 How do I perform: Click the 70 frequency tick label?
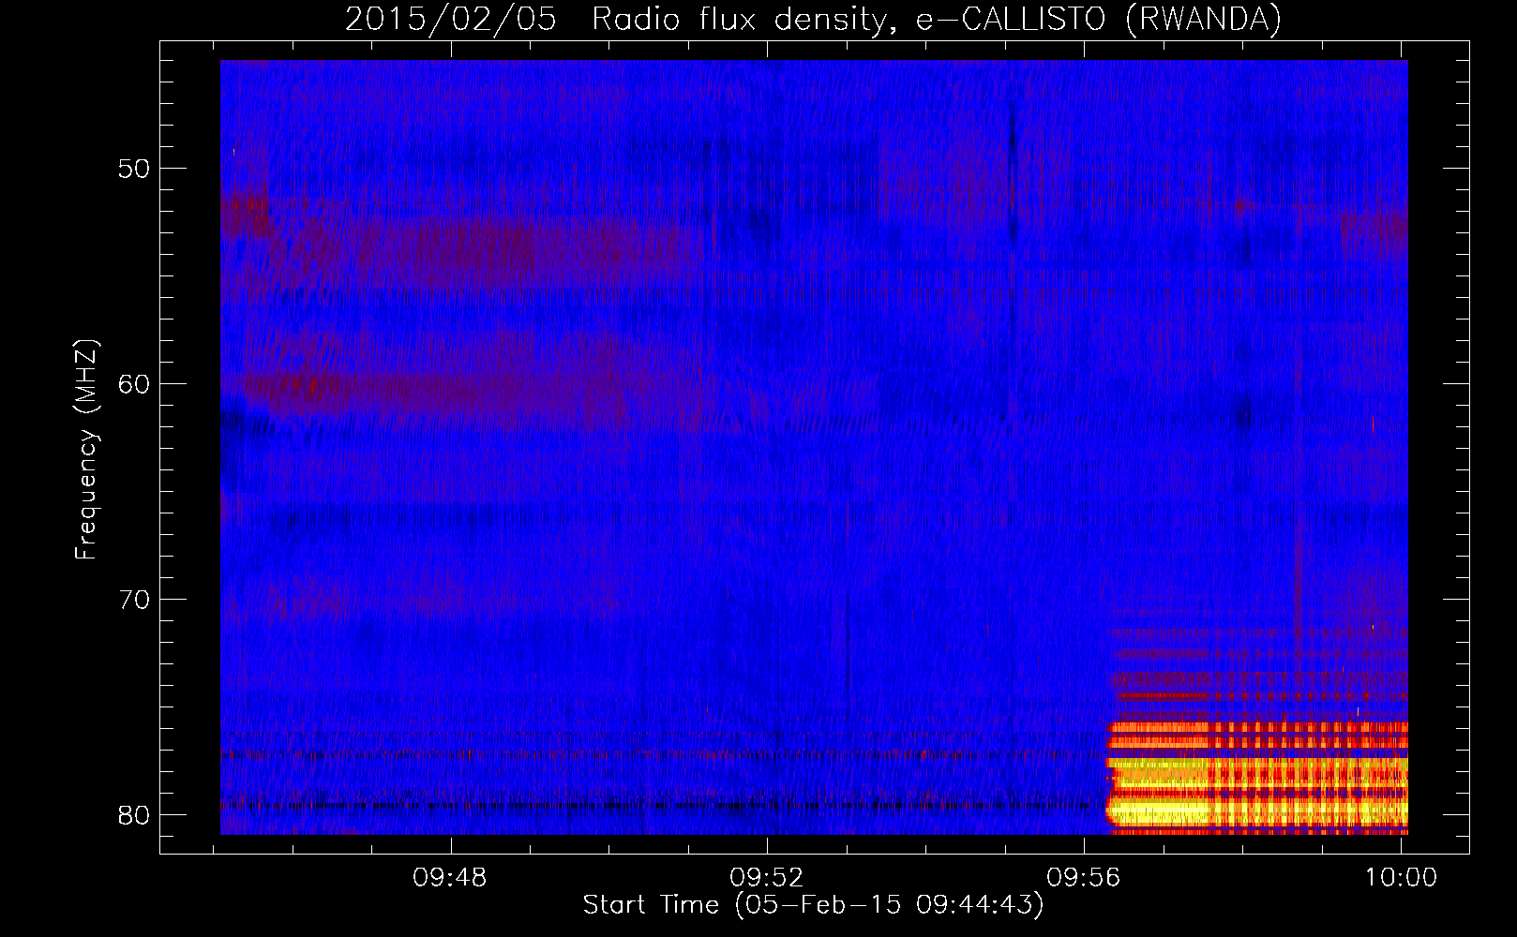[134, 600]
